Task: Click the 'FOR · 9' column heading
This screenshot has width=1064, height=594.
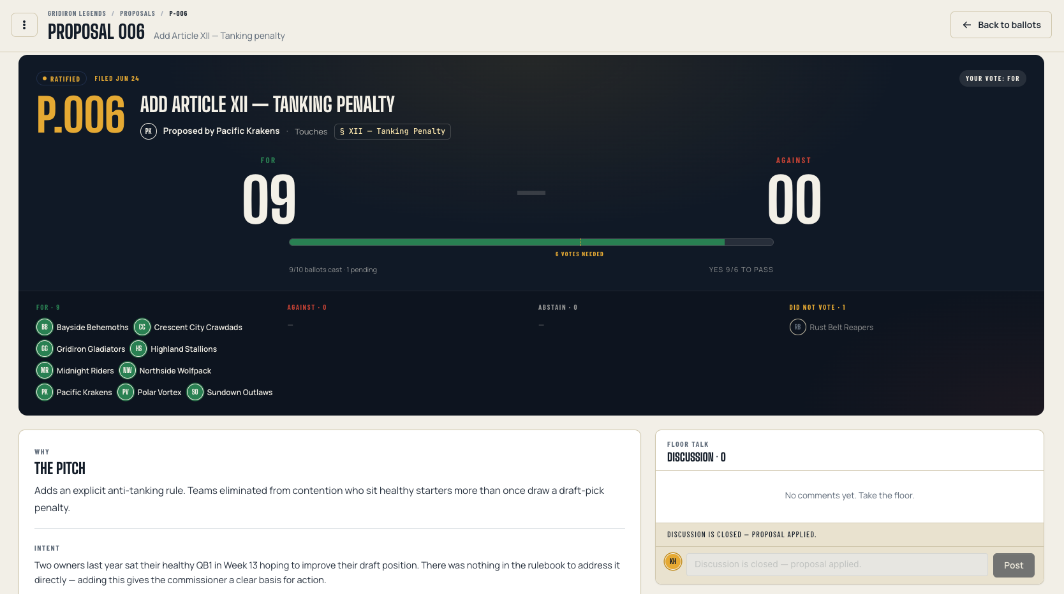Action: click(48, 307)
